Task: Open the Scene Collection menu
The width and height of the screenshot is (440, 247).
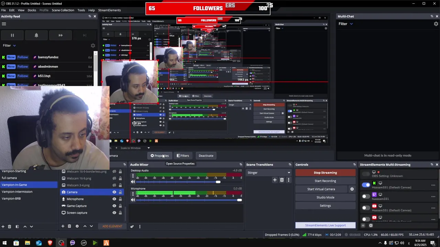Action: pyautogui.click(x=63, y=10)
